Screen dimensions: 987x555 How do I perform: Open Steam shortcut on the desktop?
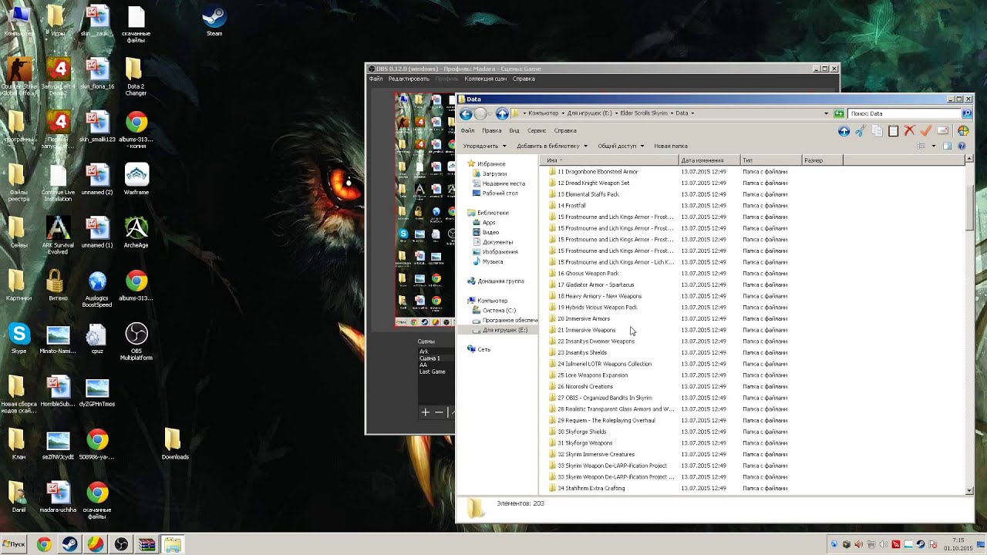(214, 21)
